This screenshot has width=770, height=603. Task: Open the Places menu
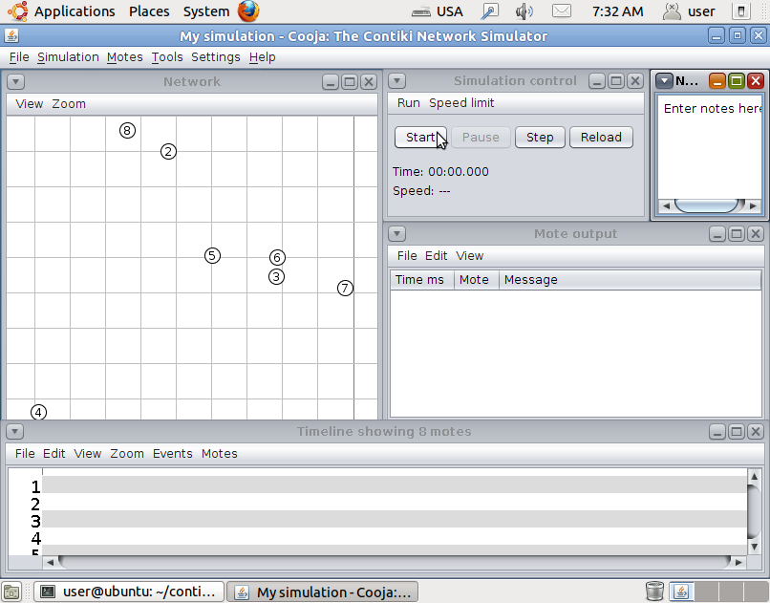[149, 11]
